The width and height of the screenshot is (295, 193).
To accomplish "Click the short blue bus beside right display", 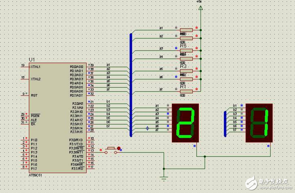I will coord(225,124).
